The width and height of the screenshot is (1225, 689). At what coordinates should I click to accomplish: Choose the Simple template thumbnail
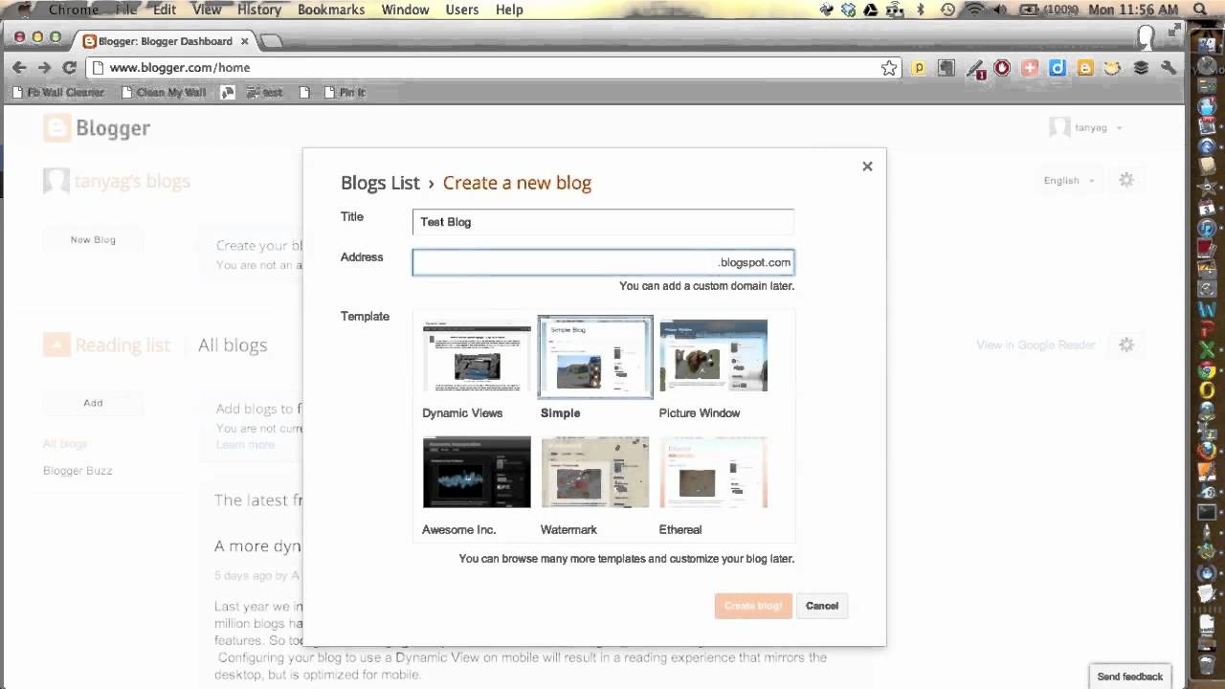pyautogui.click(x=595, y=356)
